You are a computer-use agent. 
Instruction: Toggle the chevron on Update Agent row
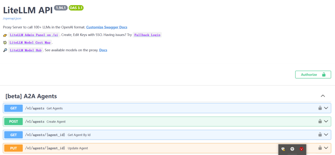coord(326,148)
